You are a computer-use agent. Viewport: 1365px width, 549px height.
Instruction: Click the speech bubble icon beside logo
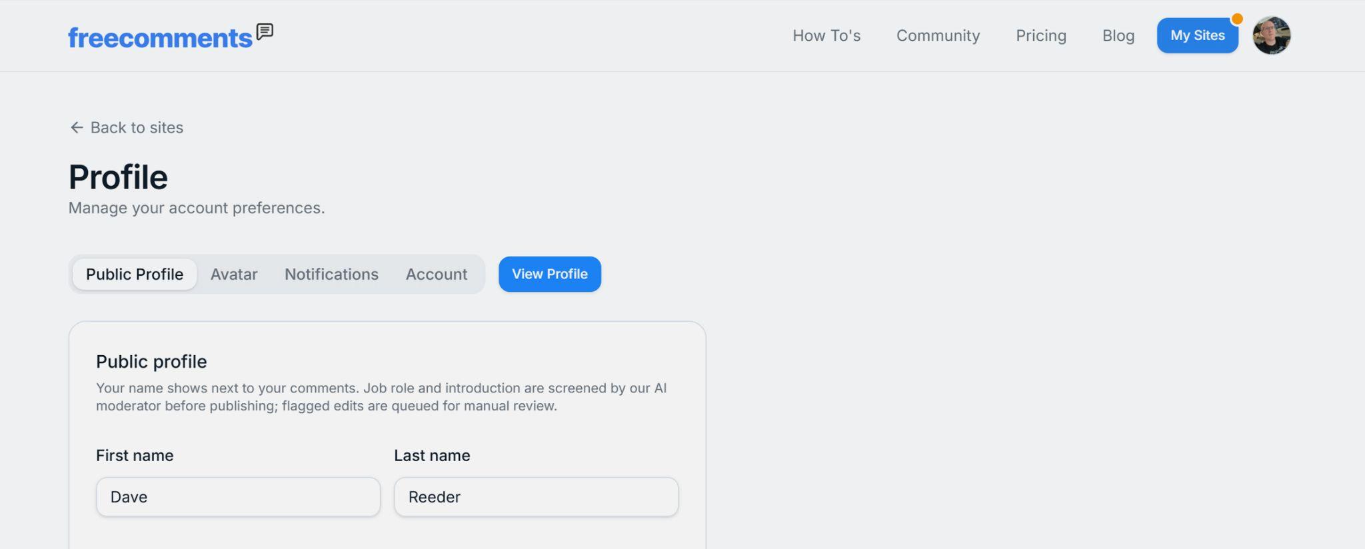pos(265,31)
